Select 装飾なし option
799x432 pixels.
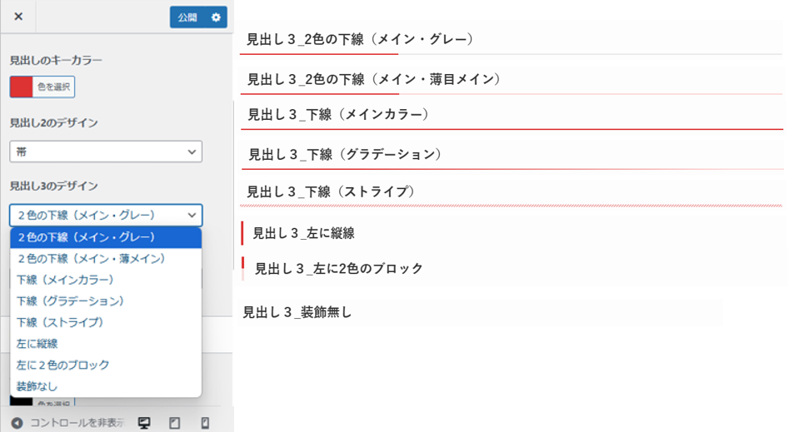pyautogui.click(x=106, y=387)
